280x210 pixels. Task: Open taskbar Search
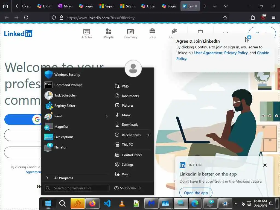(63, 203)
